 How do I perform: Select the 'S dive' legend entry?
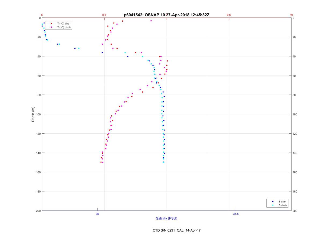[x=282, y=201]
